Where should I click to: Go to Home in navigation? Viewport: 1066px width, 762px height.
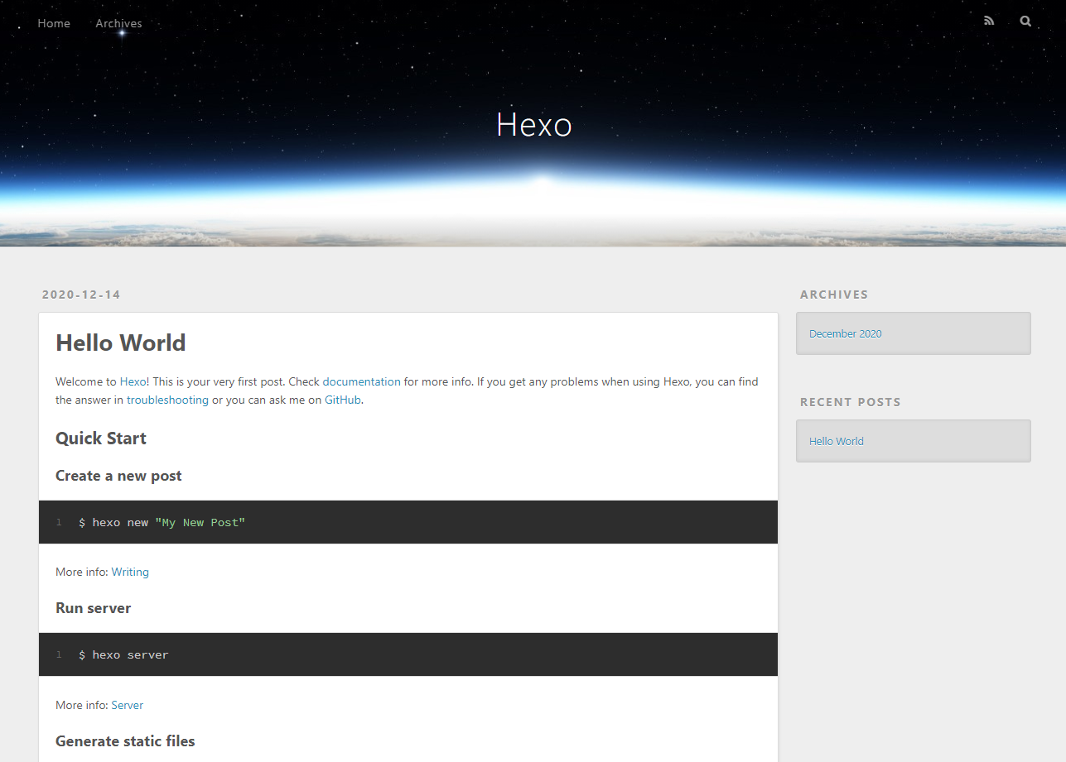(x=54, y=23)
